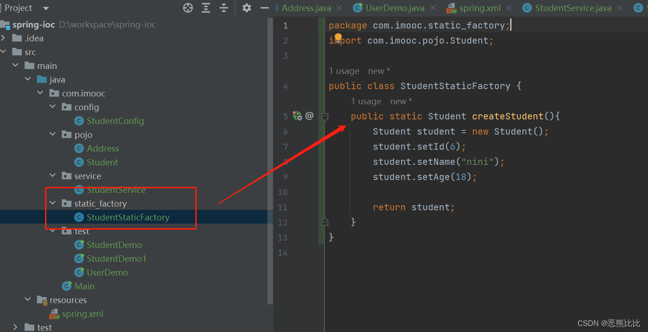Close the UserDemo.java tab
Screen dimensions: 648x332
[432, 8]
